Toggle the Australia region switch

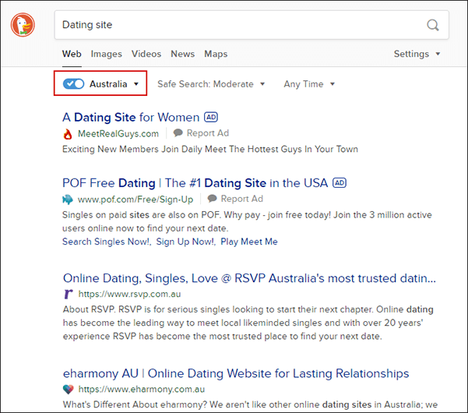coord(74,84)
